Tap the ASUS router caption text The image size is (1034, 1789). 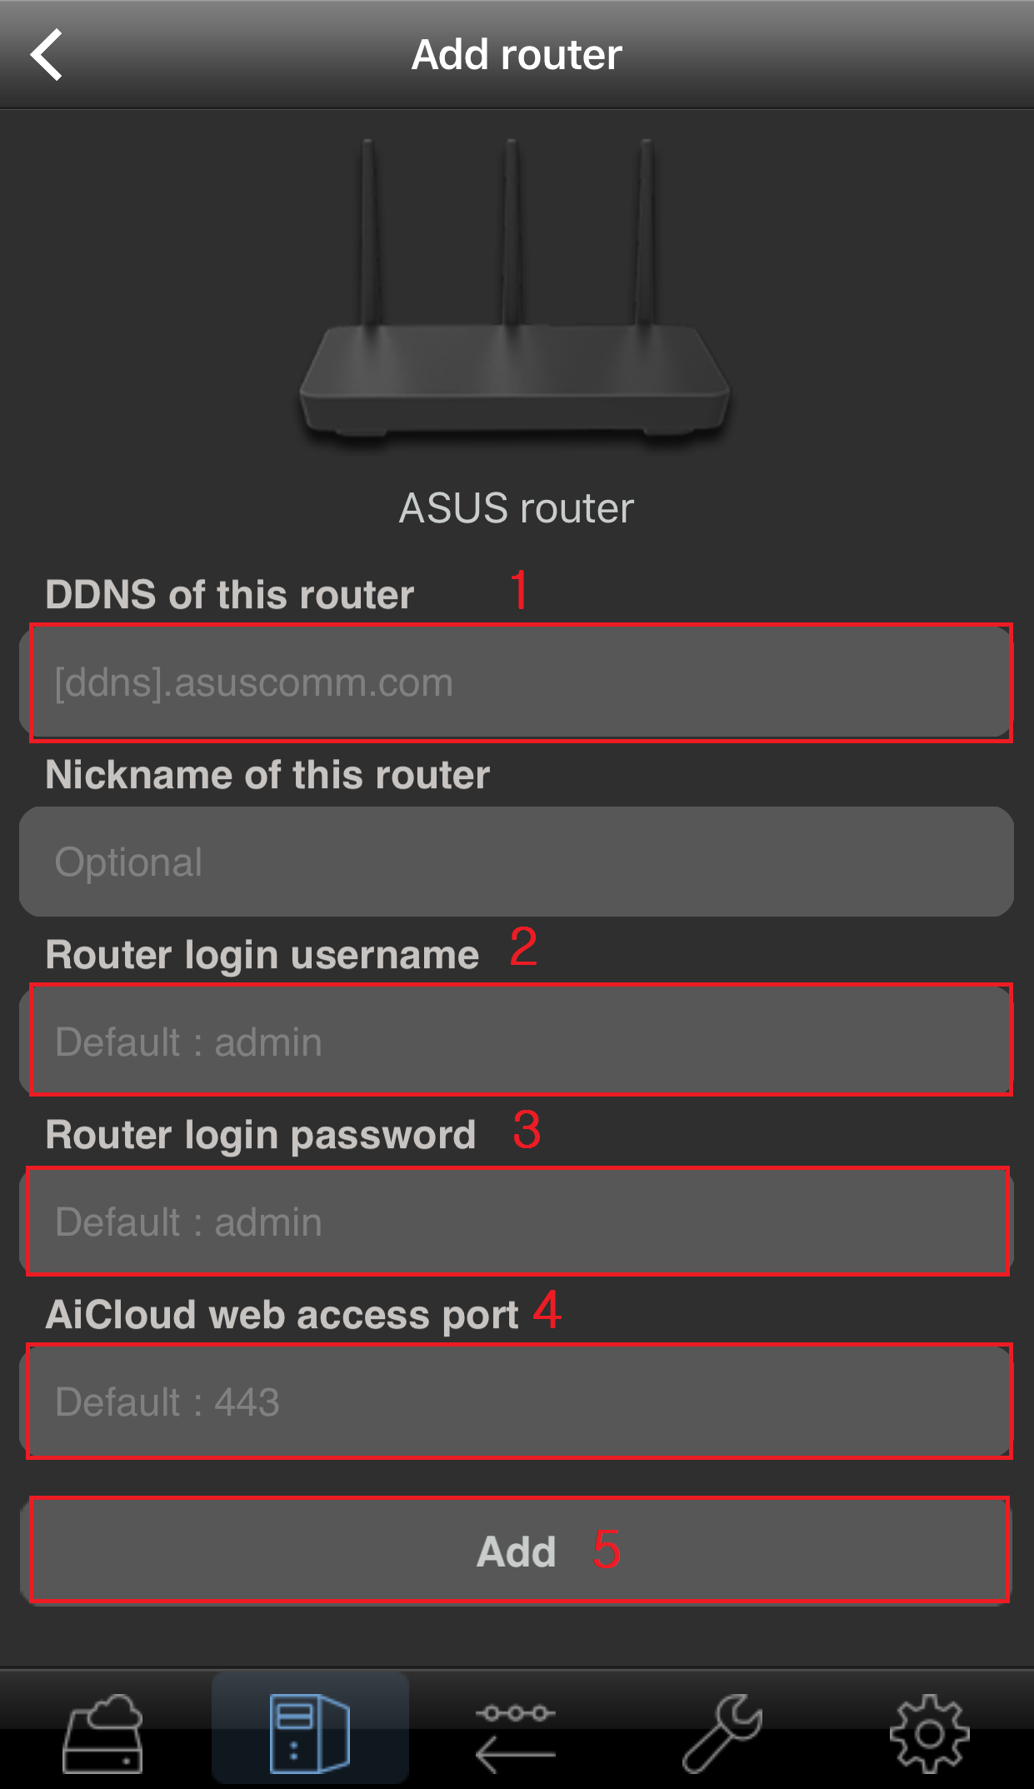[x=517, y=507]
